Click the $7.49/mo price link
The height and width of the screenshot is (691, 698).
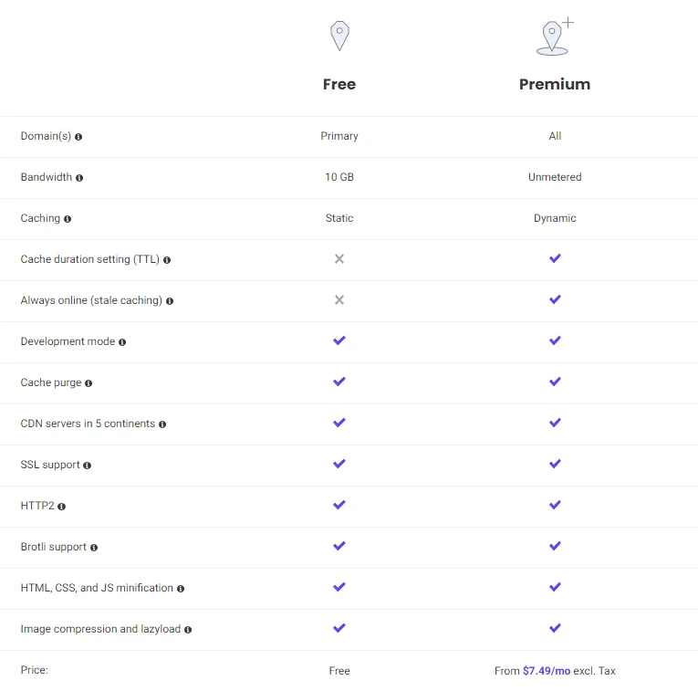pyautogui.click(x=547, y=671)
